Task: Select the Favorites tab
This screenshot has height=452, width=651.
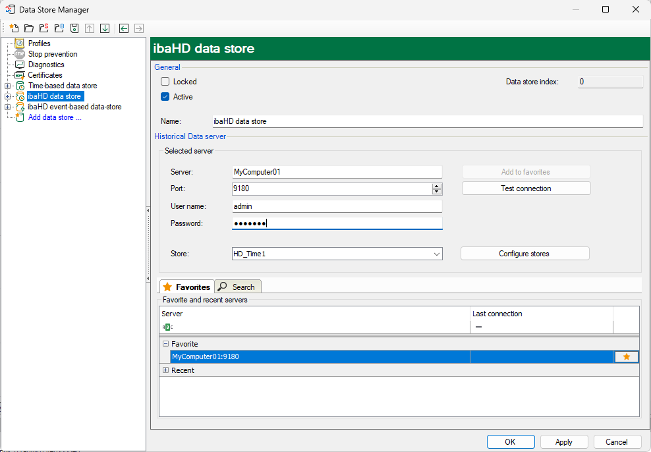Action: tap(187, 287)
